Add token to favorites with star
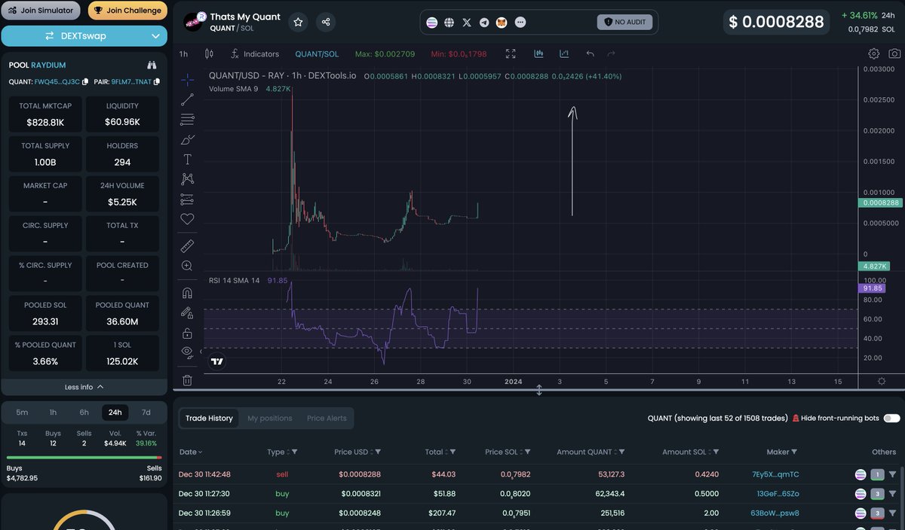Viewport: 905px width, 530px height. 298,22
